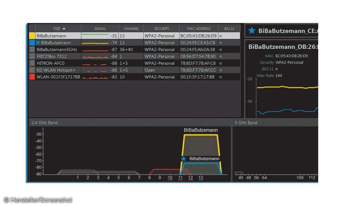This screenshot has height=206, width=344.
Task: Click the SSID column header label
Action: (x=56, y=29)
